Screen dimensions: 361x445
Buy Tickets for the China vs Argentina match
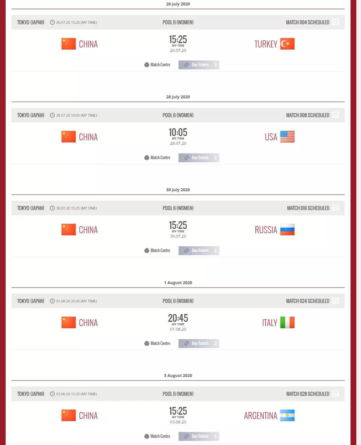[199, 436]
